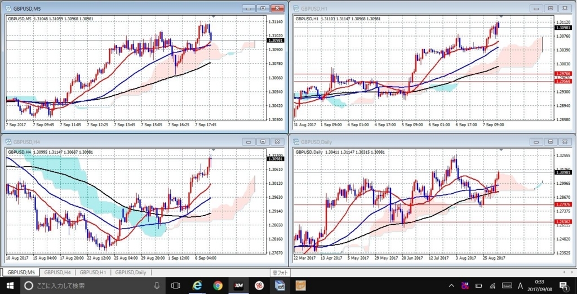The width and height of the screenshot is (577, 294).
Task: Open Internet Explorer from taskbar
Action: click(x=197, y=286)
